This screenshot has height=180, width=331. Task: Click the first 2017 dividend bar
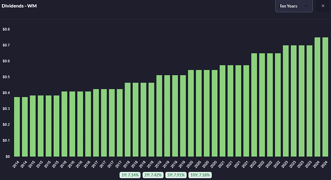tap(96, 123)
